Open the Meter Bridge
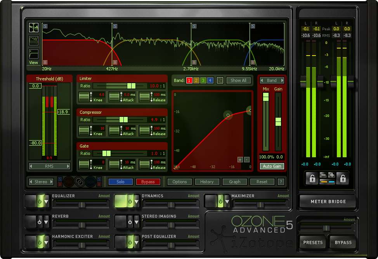The image size is (378, 259). (328, 202)
